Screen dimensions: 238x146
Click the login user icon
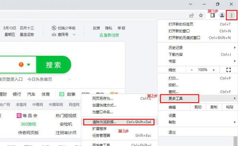(101, 35)
